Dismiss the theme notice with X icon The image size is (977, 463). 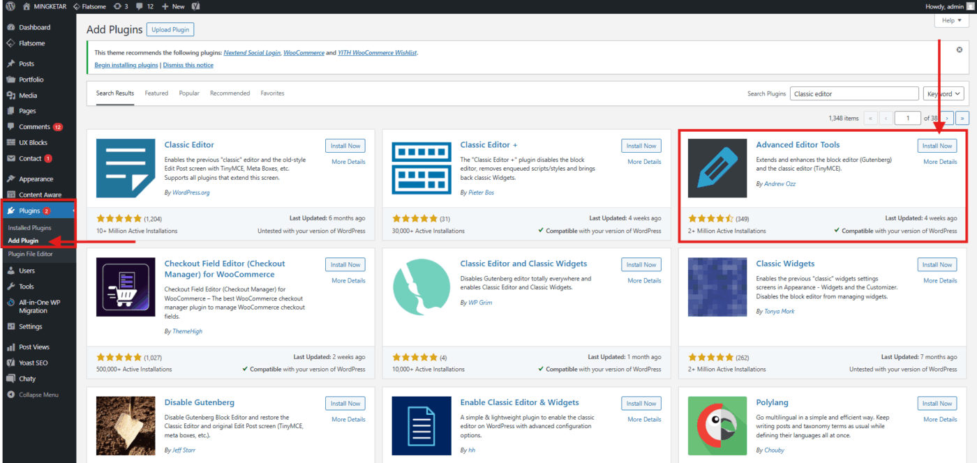pos(959,50)
